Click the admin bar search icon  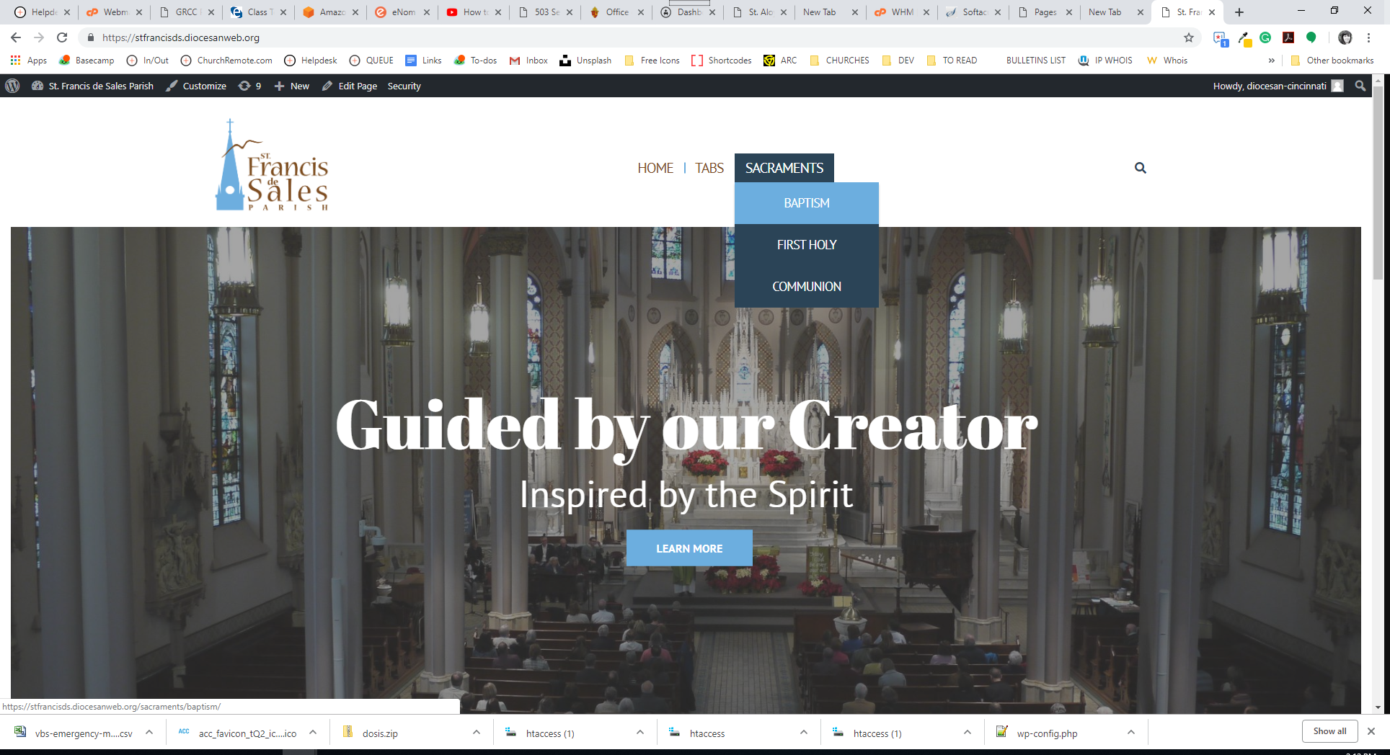(1360, 86)
